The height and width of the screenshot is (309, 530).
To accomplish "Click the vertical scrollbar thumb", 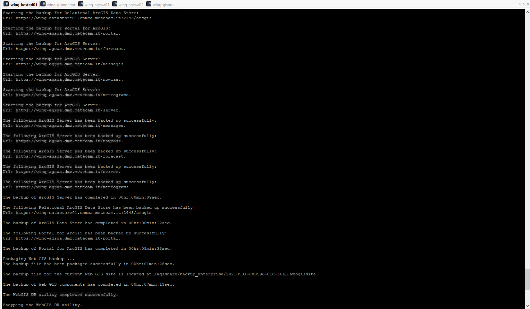I will click(527, 279).
